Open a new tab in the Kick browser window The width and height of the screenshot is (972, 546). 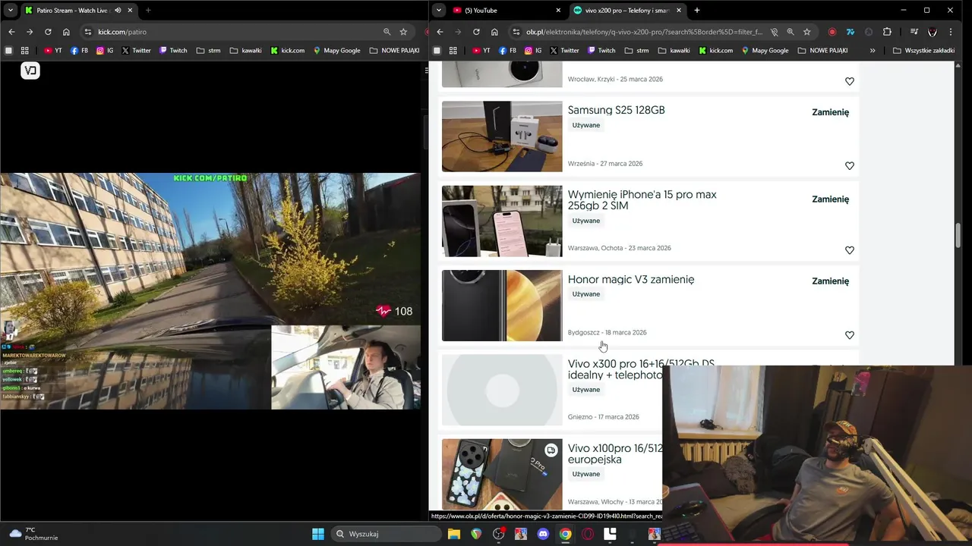[x=148, y=11]
